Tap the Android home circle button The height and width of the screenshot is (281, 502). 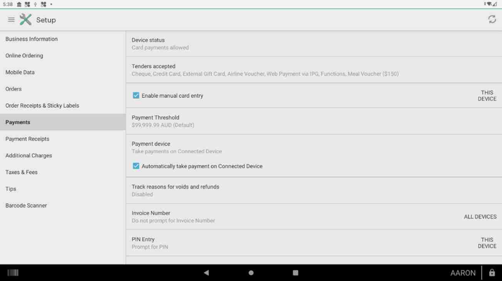pyautogui.click(x=251, y=273)
